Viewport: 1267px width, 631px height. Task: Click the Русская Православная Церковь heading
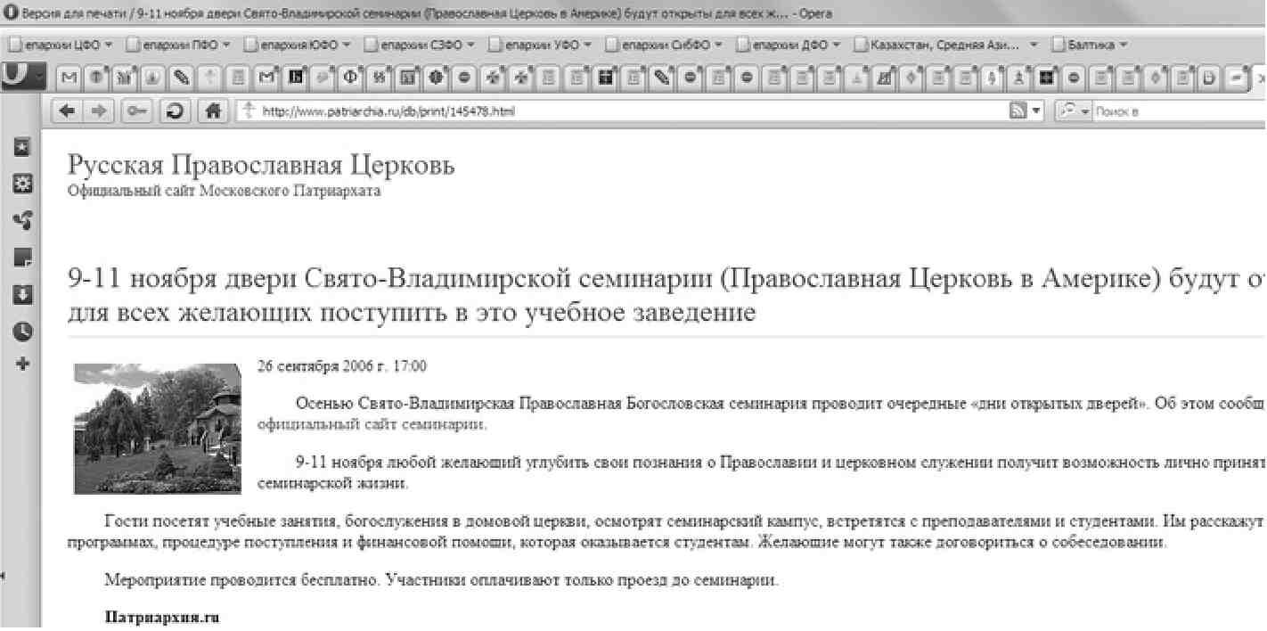click(x=261, y=165)
